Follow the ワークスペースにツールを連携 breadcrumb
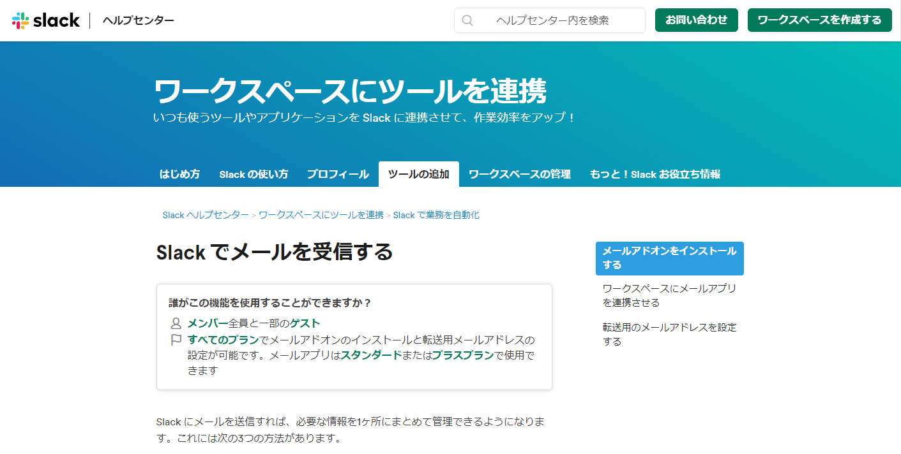This screenshot has height=454, width=901. [321, 215]
